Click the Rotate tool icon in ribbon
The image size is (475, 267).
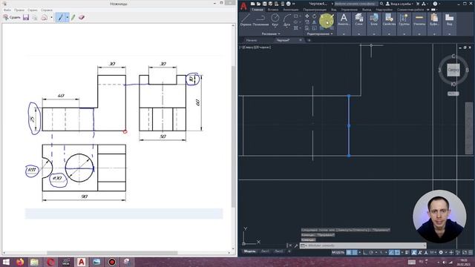click(315, 16)
